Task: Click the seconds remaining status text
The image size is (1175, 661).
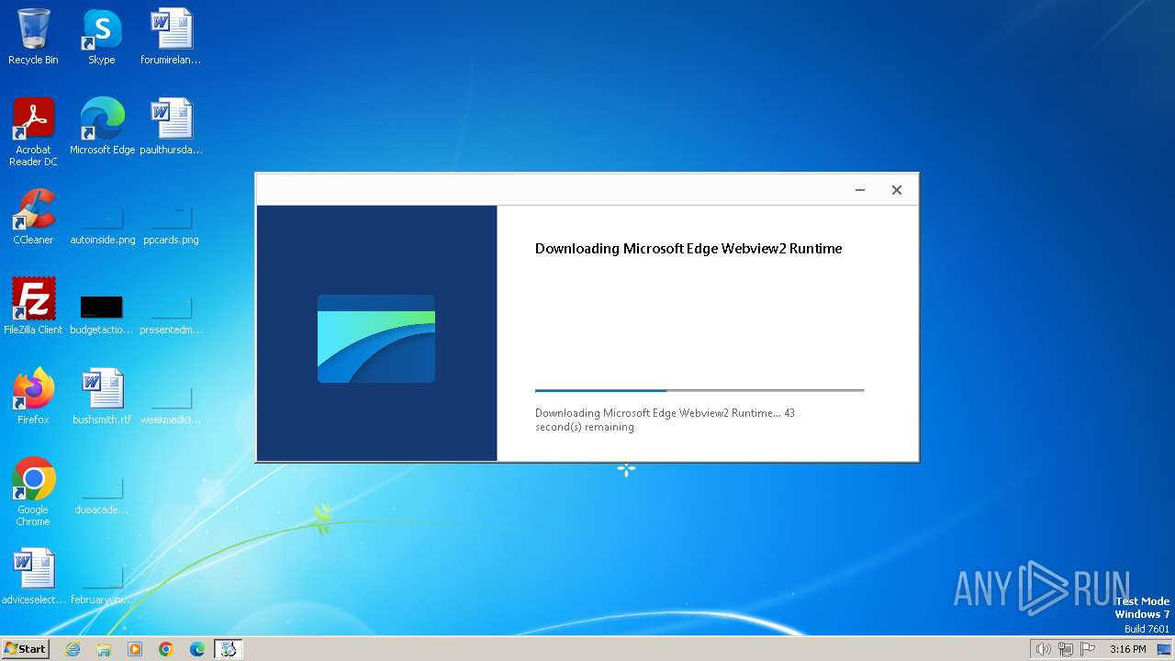Action: click(x=666, y=420)
